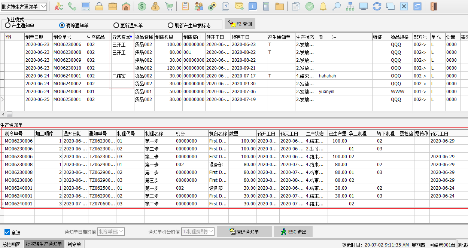Click the 清除通知单 button at the bottom
Image resolution: width=468 pixels, height=248 pixels.
tap(244, 232)
